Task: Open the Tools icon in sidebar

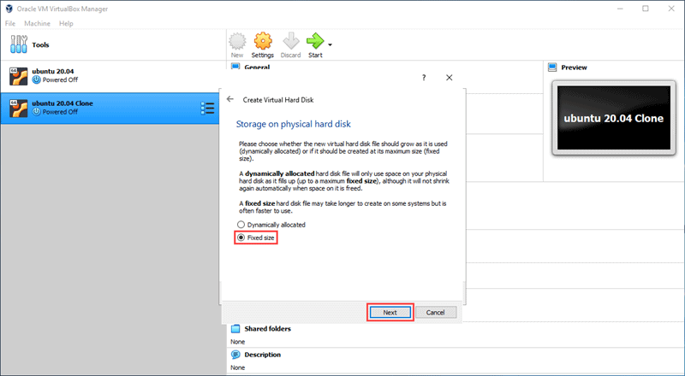Action: click(x=18, y=44)
